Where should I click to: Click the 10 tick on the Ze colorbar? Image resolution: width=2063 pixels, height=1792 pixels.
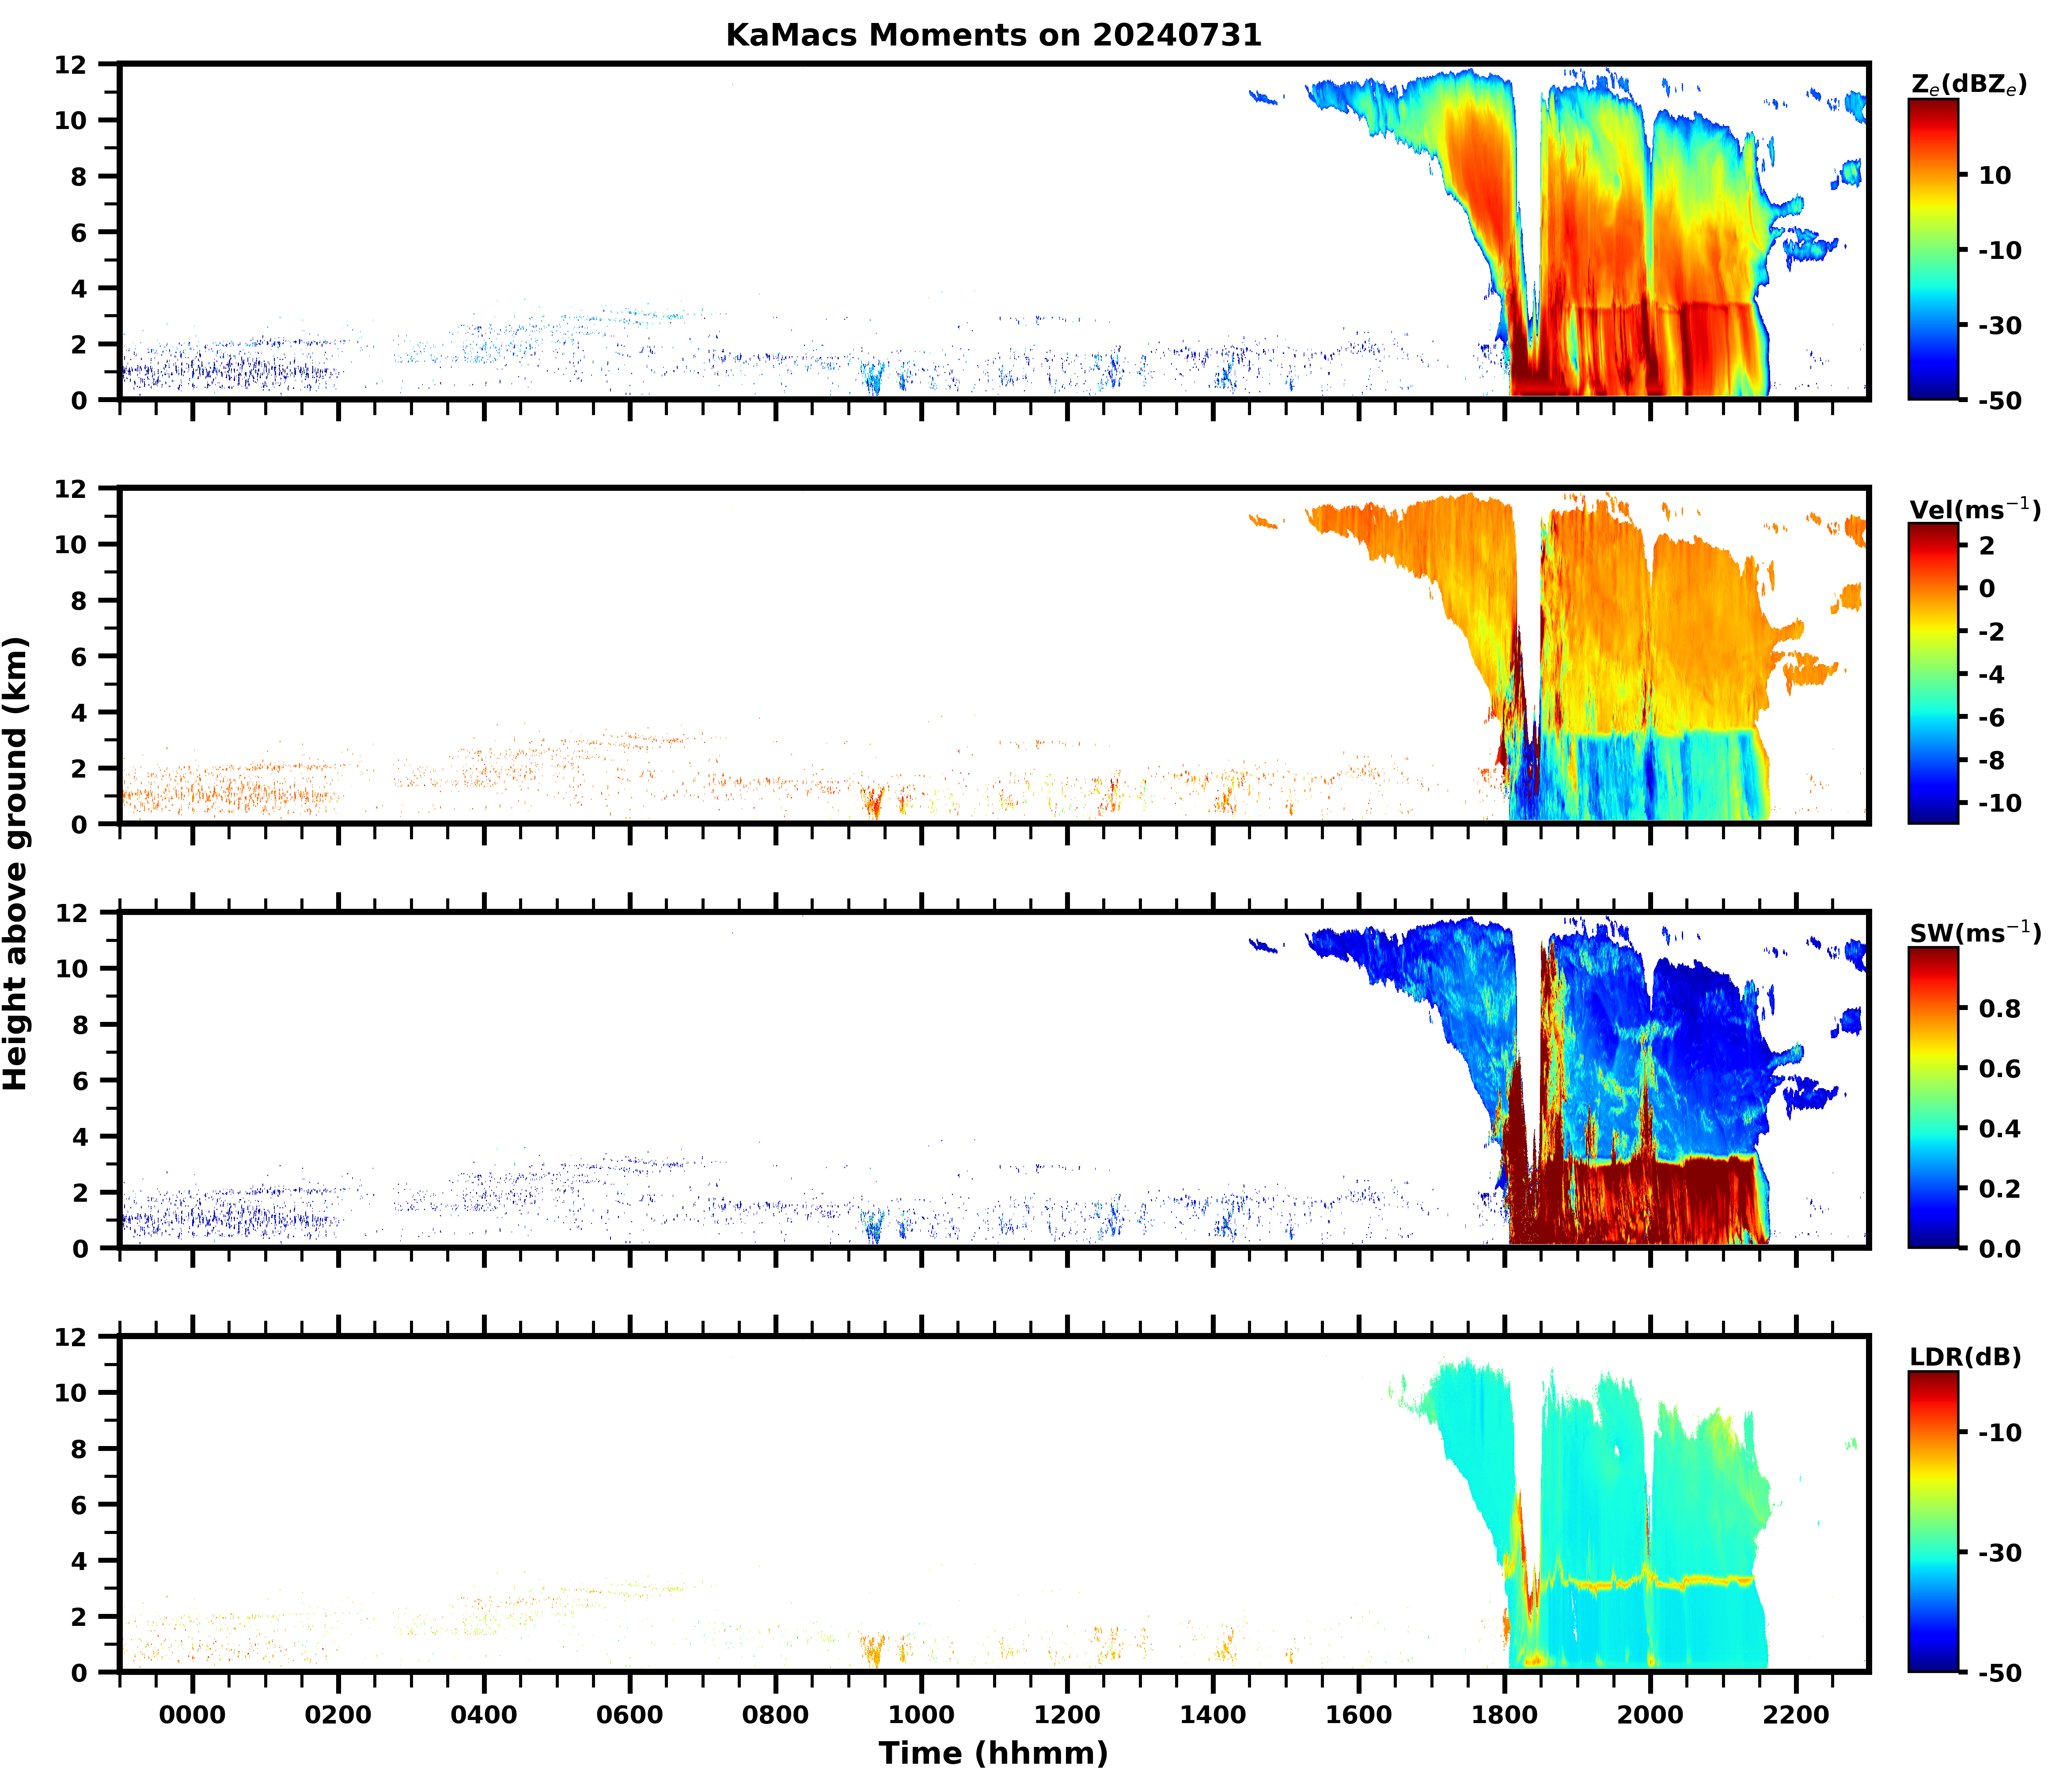click(1994, 175)
